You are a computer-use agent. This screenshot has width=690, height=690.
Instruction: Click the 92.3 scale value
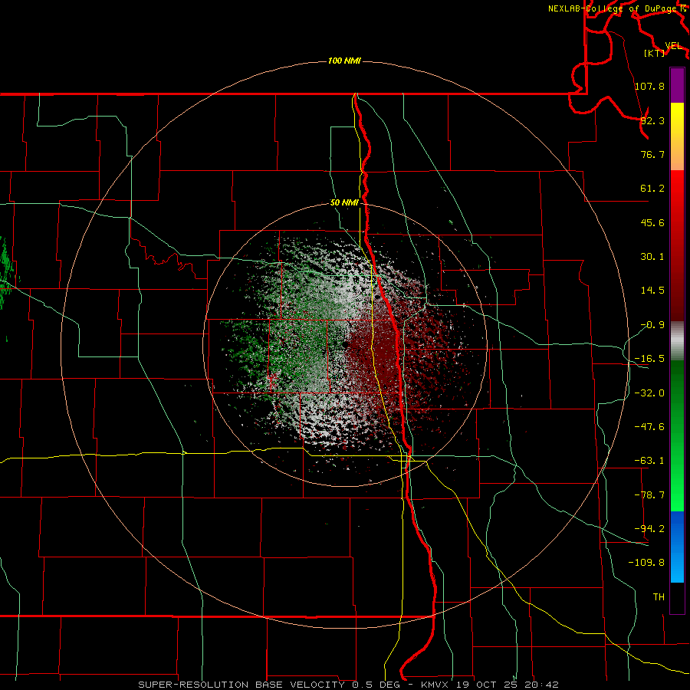(652, 120)
